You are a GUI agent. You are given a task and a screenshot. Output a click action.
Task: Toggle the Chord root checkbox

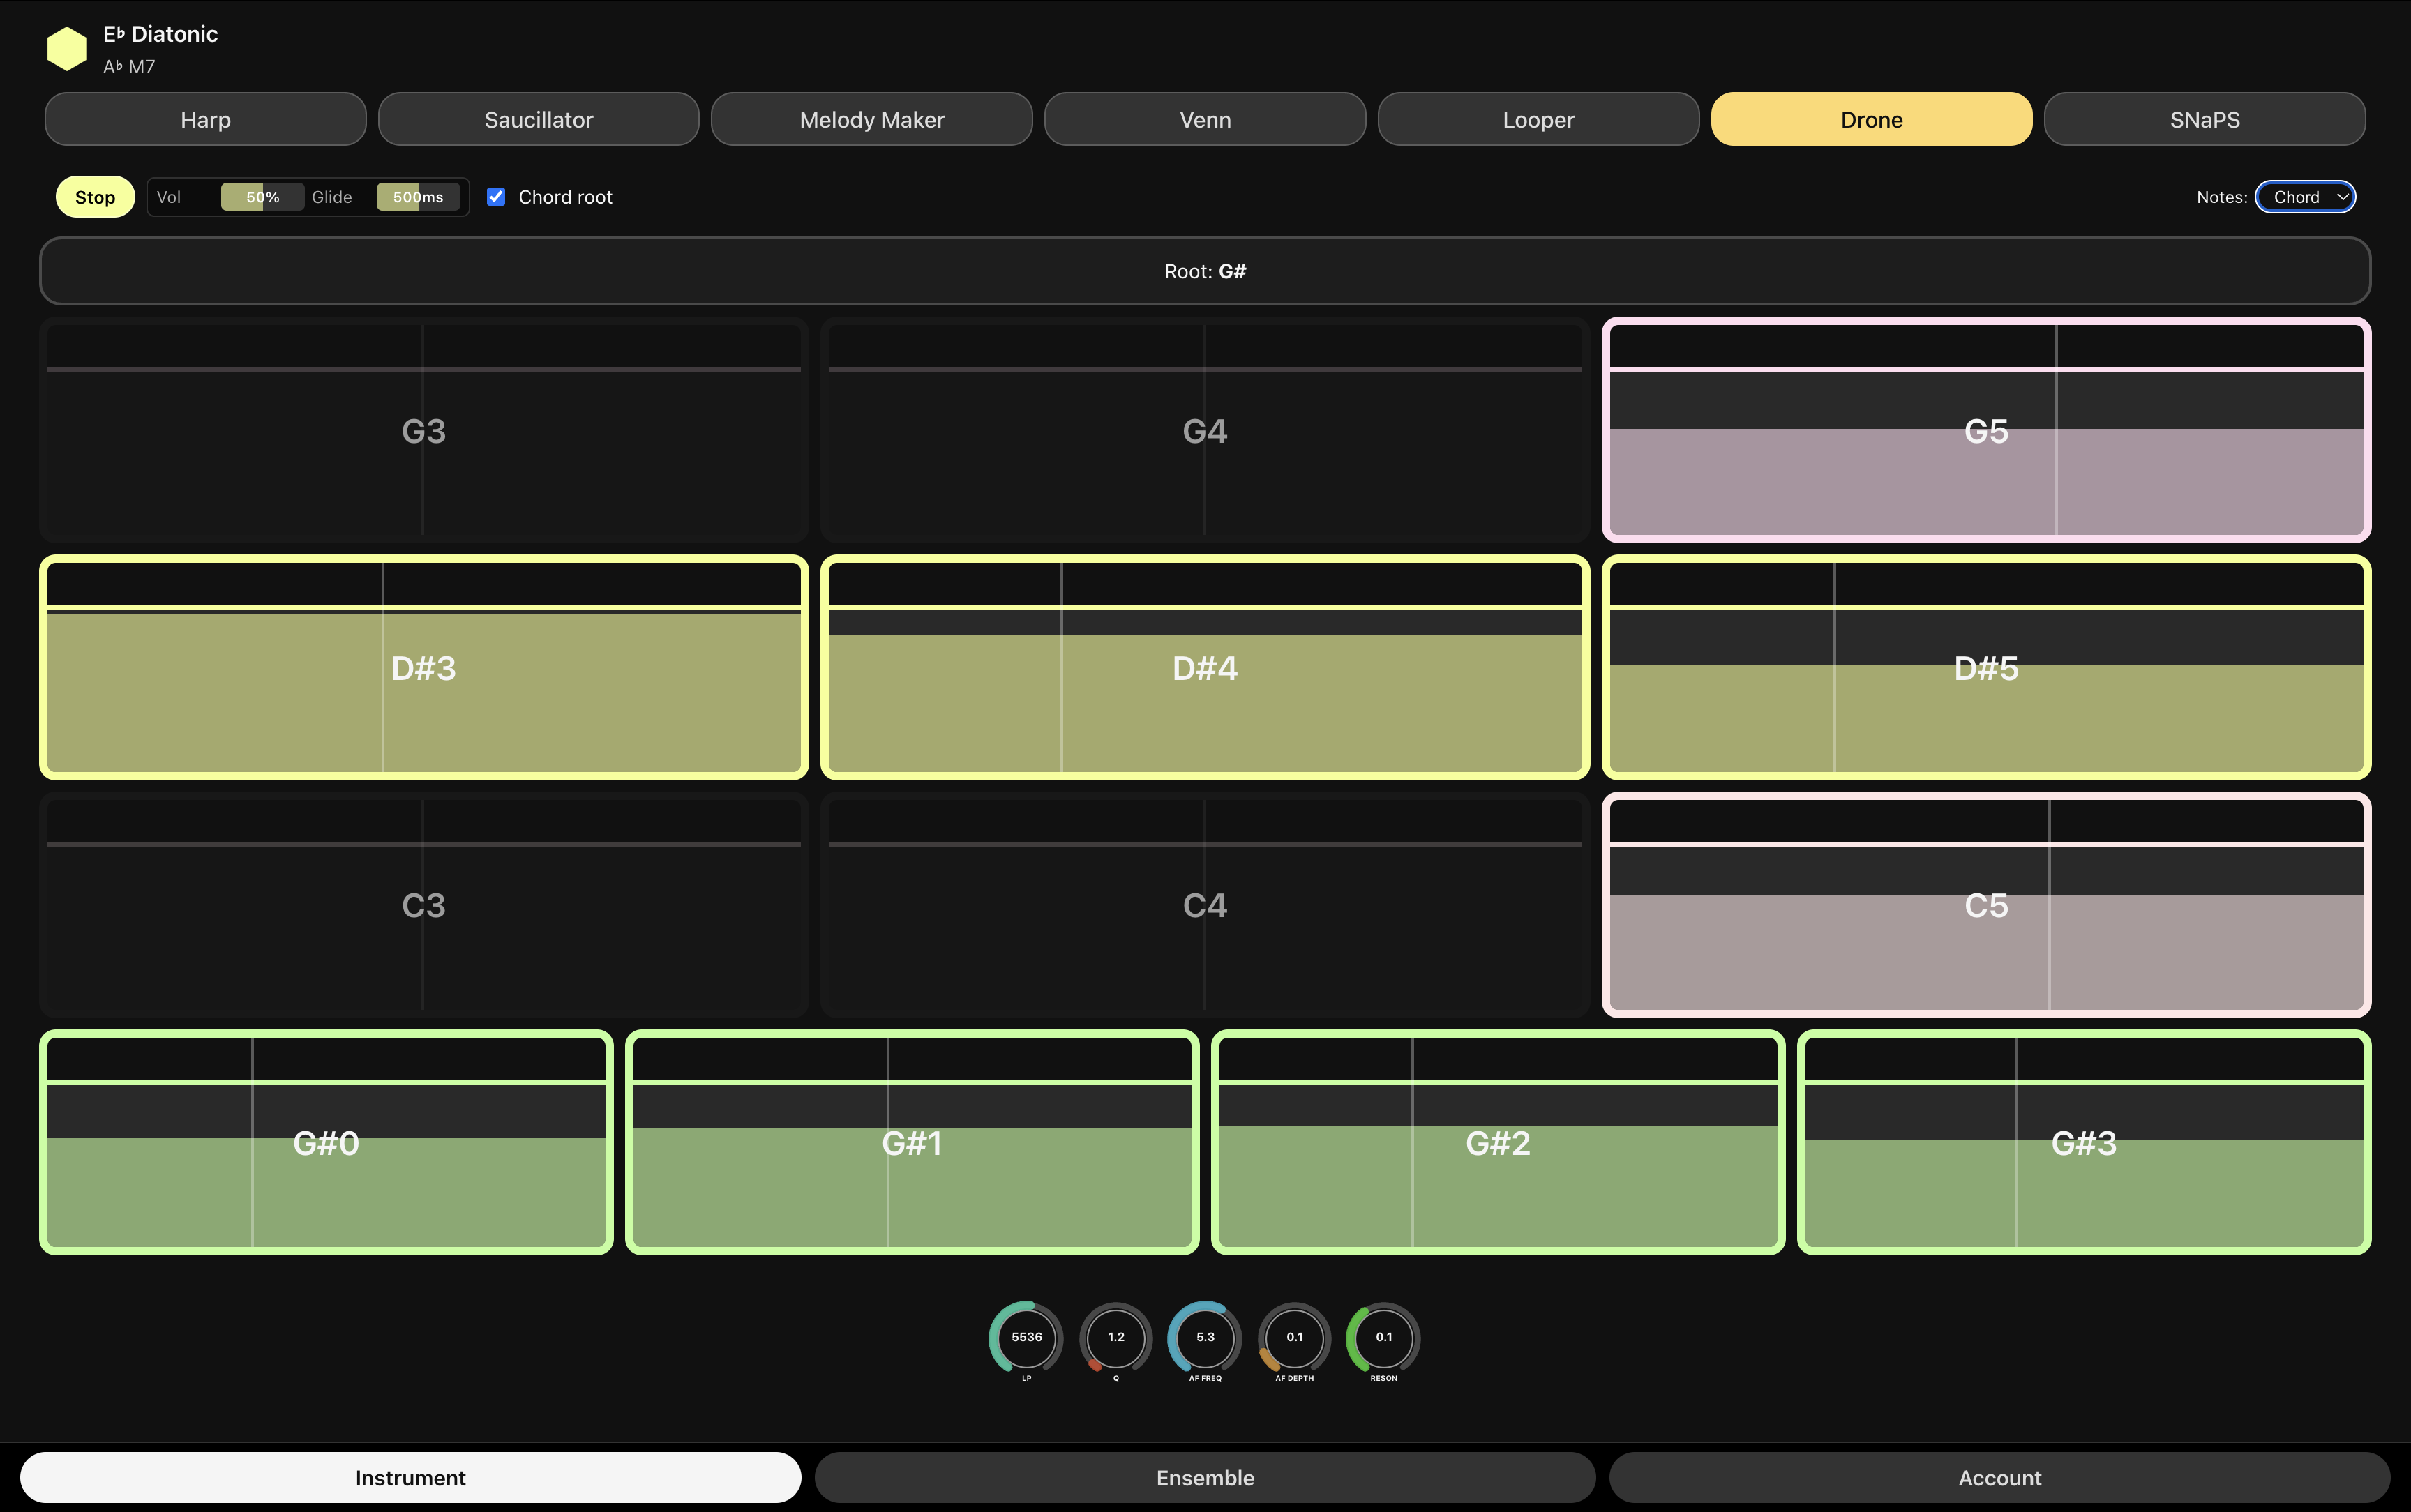coord(496,197)
